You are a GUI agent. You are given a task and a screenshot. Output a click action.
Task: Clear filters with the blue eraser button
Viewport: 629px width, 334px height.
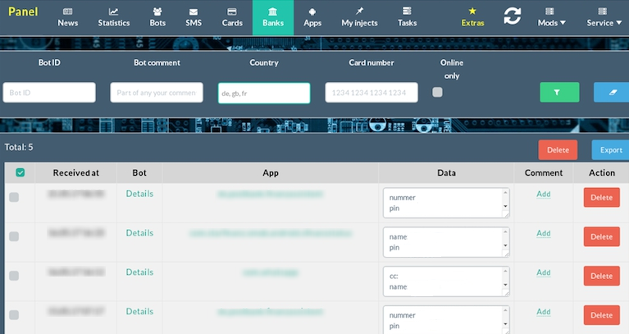[611, 93]
